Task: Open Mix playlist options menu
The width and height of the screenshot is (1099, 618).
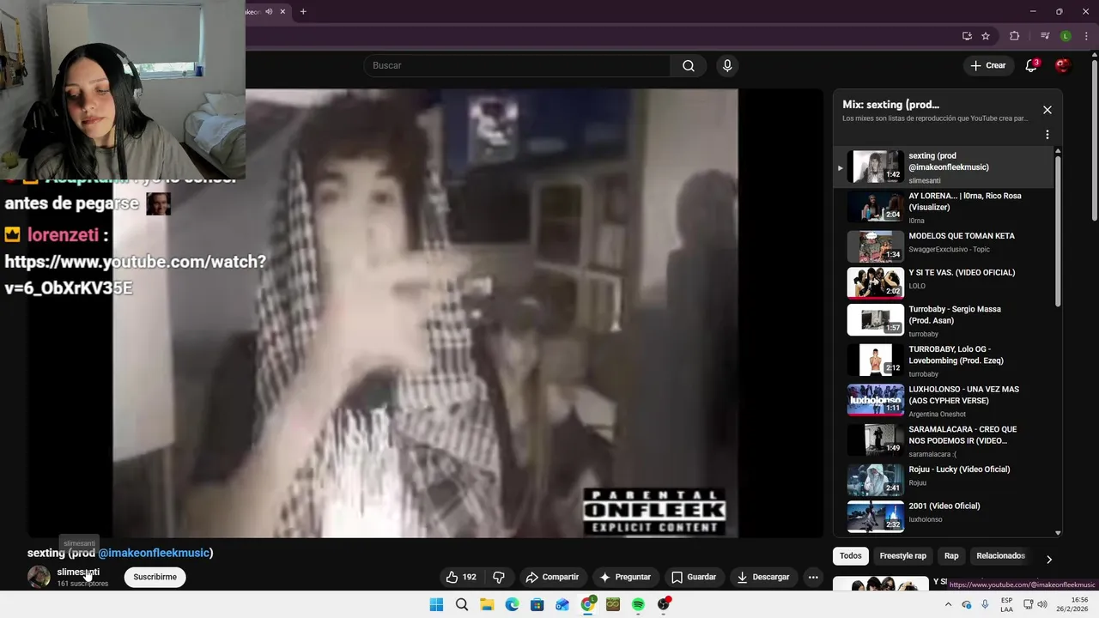Action: 1047,135
